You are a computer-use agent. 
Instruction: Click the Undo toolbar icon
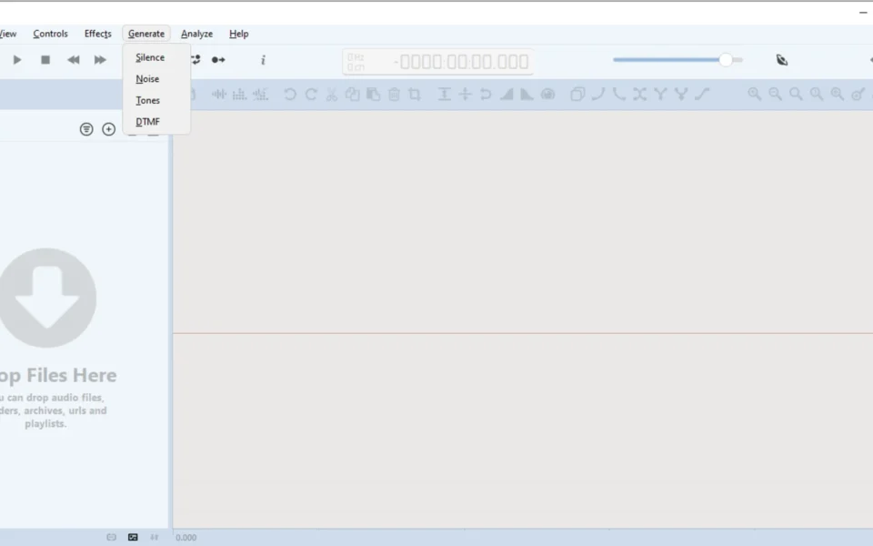(x=290, y=94)
